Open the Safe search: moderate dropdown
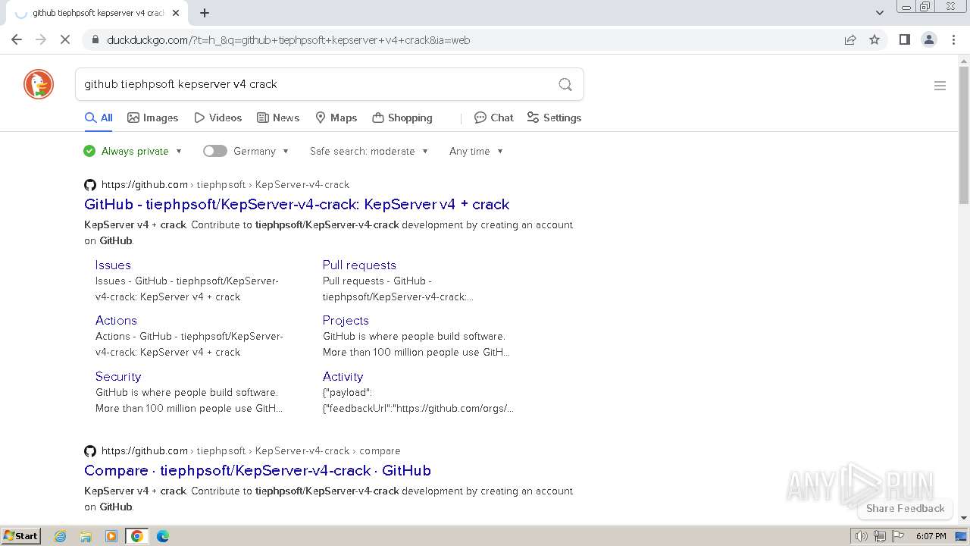The image size is (970, 546). click(369, 151)
